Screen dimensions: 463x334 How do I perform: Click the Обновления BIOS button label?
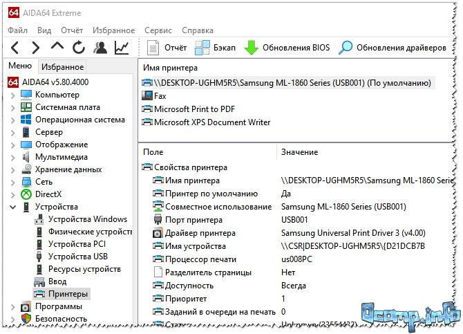coord(296,48)
